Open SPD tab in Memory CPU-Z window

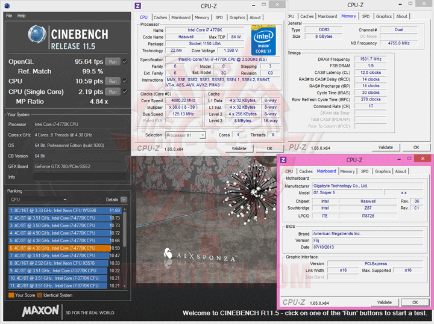pos(366,16)
